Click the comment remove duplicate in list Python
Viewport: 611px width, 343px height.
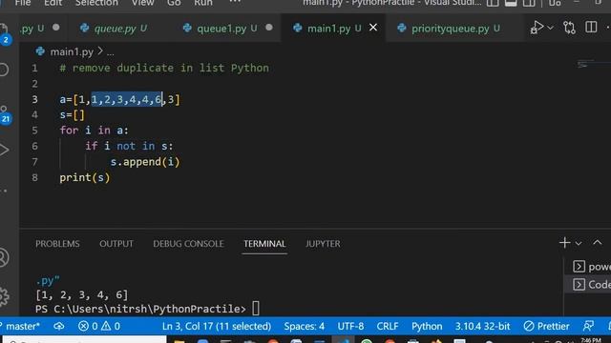coord(164,68)
